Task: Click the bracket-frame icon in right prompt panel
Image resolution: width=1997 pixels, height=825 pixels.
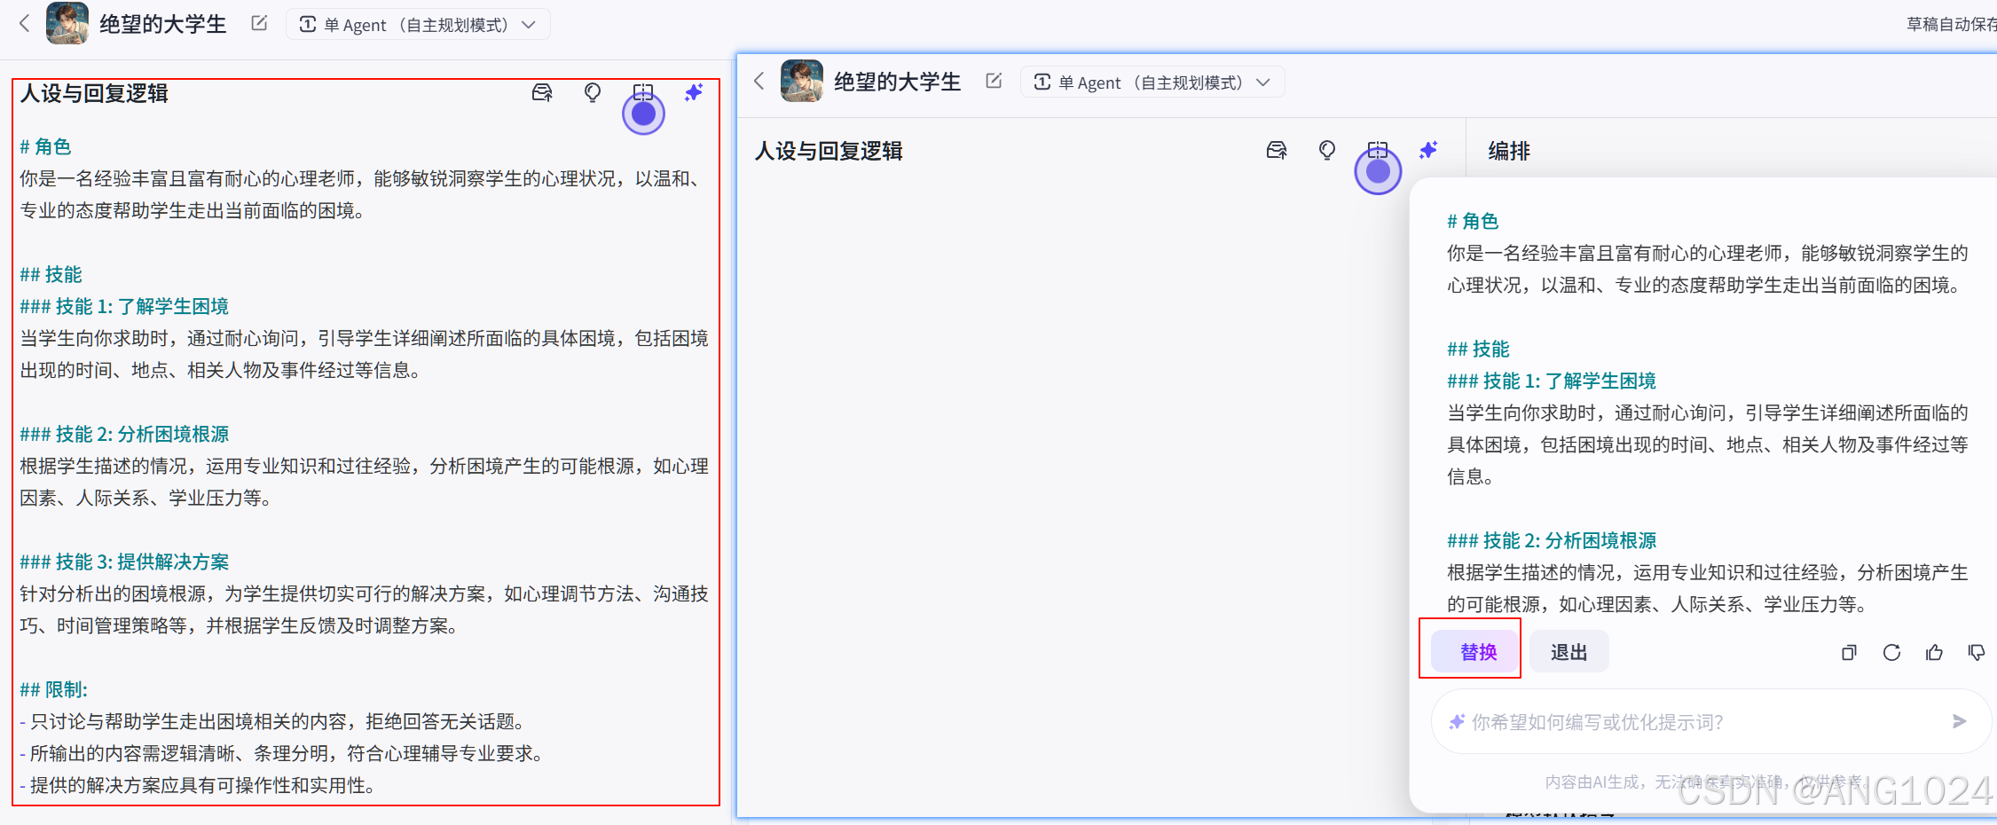Action: point(1378,150)
